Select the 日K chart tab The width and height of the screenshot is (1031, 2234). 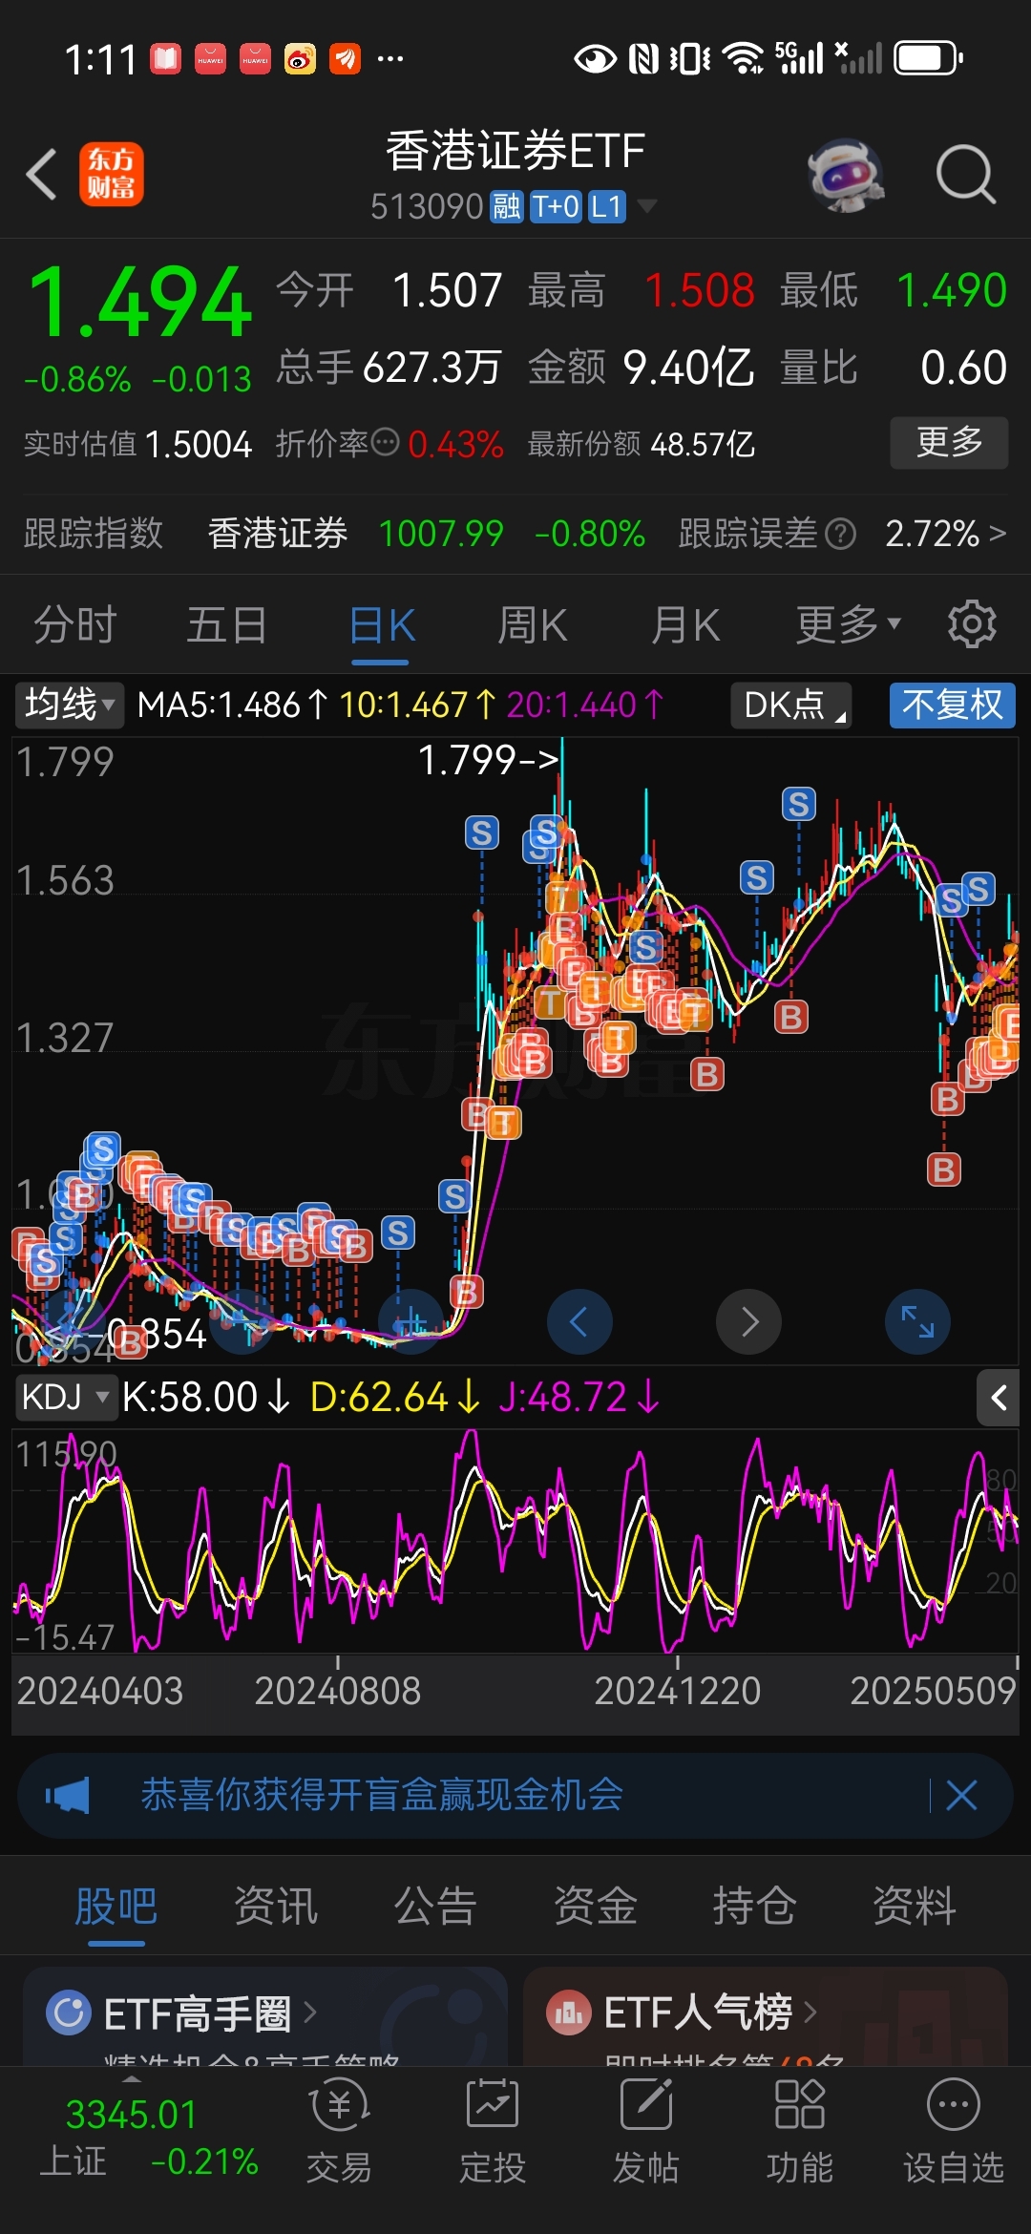tap(382, 626)
